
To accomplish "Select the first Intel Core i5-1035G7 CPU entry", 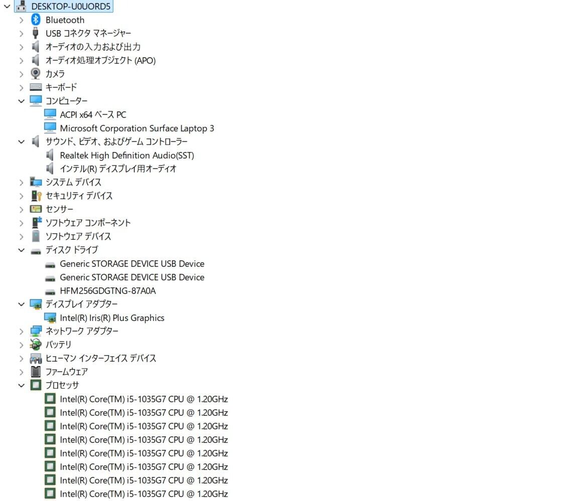I will pos(143,399).
